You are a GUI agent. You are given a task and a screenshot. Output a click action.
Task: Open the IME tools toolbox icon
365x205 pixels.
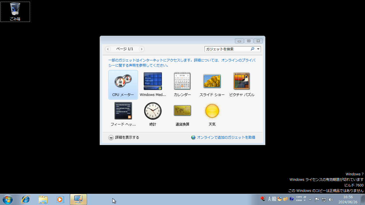280,199
